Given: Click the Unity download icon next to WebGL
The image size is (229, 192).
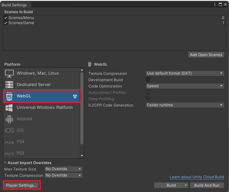Looking at the screenshot, I should [x=75, y=96].
